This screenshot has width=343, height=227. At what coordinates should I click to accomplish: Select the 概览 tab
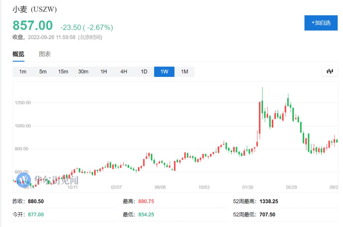point(18,54)
